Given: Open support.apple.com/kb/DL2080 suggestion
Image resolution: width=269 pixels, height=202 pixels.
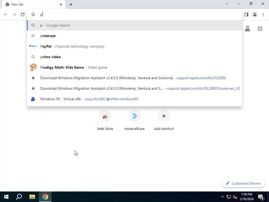Looking at the screenshot, I should pos(134,78).
